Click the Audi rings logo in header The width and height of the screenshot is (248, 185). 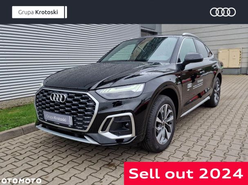(223, 12)
